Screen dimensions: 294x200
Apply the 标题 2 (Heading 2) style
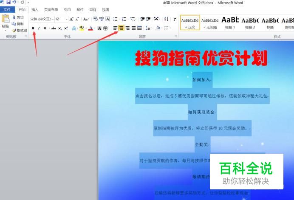pyautogui.click(x=250, y=23)
